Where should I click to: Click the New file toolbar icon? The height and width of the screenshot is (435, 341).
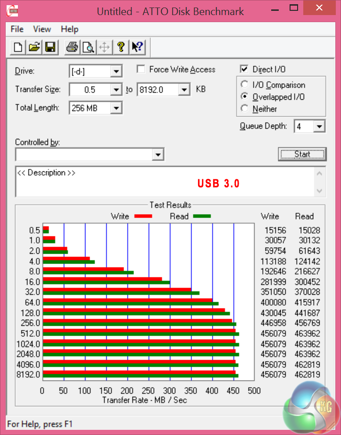(18, 47)
